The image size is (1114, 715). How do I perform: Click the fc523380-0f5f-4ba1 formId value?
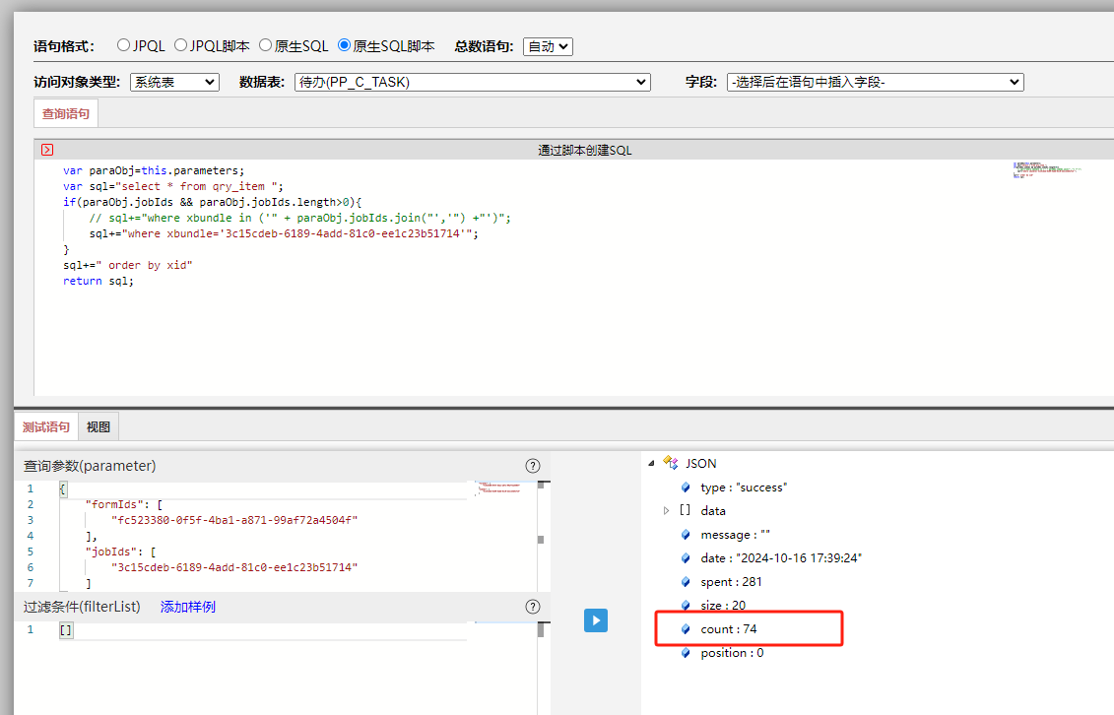point(234,520)
